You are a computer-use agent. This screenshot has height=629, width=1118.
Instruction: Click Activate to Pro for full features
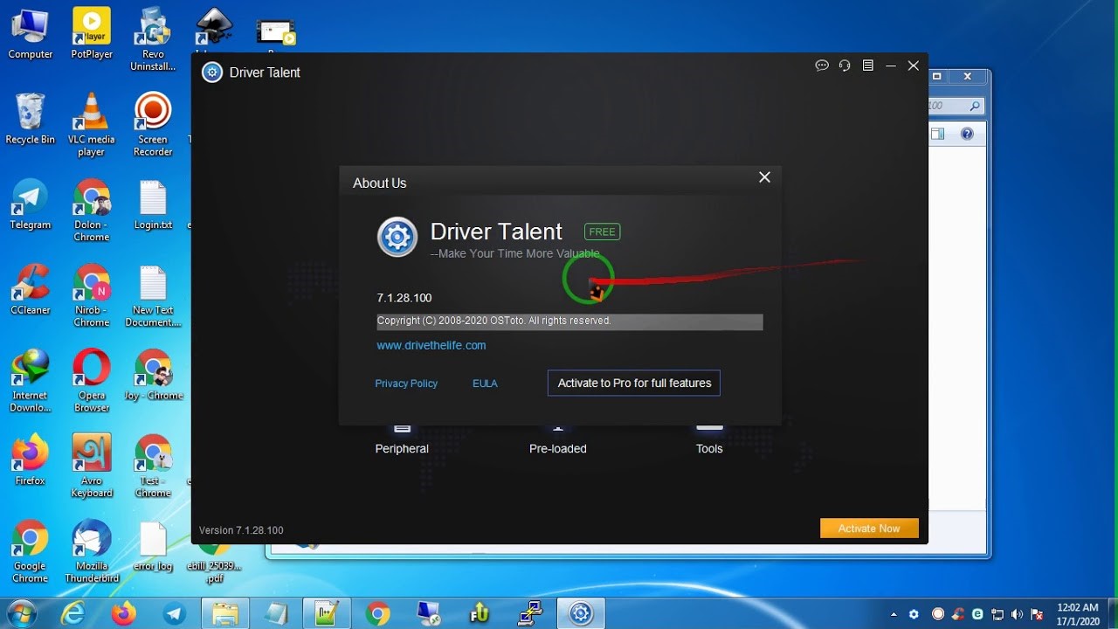point(633,383)
